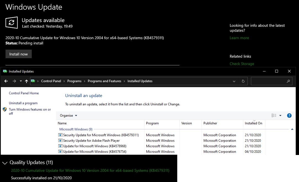299x182 pixels.
Task: Click the change view icon
Action: [x=274, y=115]
